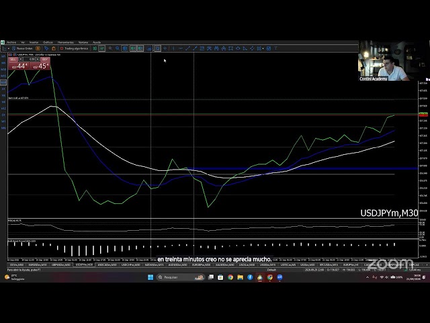Image resolution: width=430 pixels, height=323 pixels.
Task: Switch to D1 timeframe
Action: (x=3, y=115)
